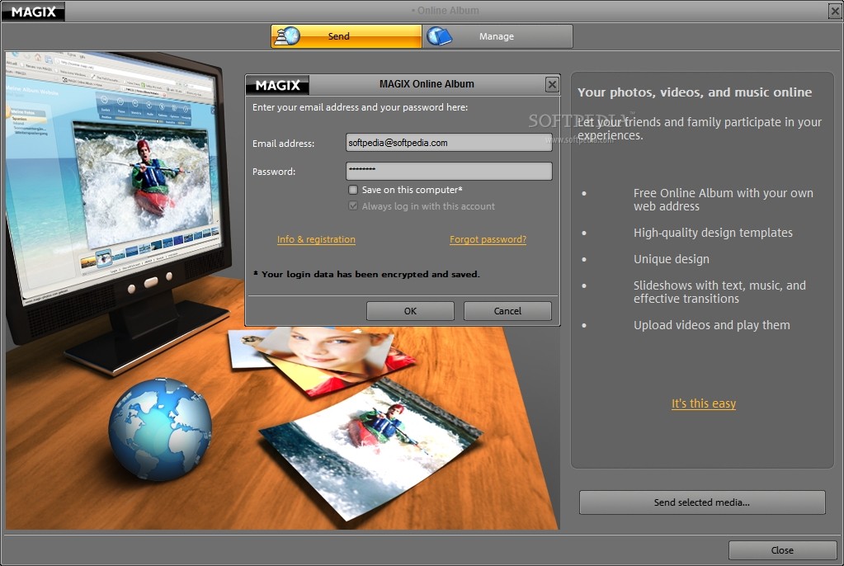Close the MAGIX Online Album login dialog

552,84
